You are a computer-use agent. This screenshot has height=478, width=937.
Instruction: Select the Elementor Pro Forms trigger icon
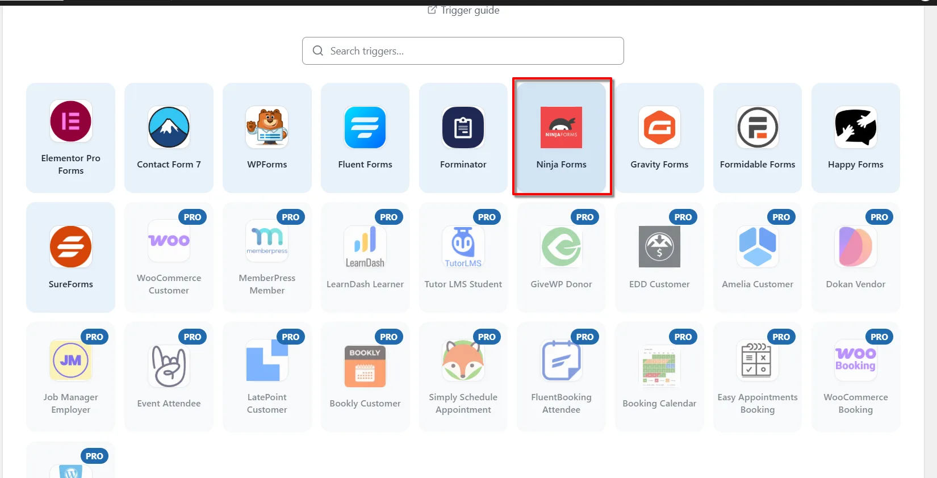[x=70, y=121]
